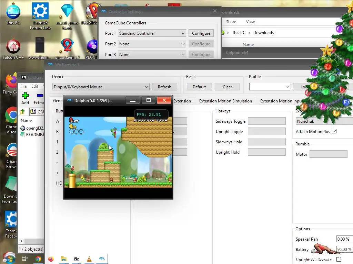Select Dolphin-x64 folder in Downloads

[x=237, y=53]
